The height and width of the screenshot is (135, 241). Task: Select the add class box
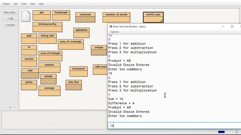[x=29, y=39]
